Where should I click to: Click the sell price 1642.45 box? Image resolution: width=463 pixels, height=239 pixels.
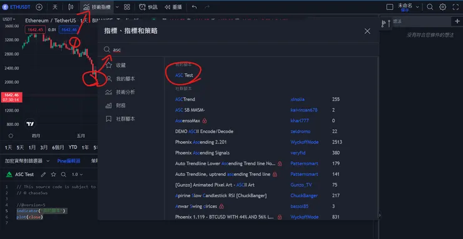35,30
